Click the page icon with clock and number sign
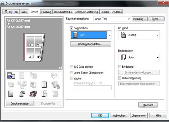This screenshot has width=169, height=122. tap(45, 94)
